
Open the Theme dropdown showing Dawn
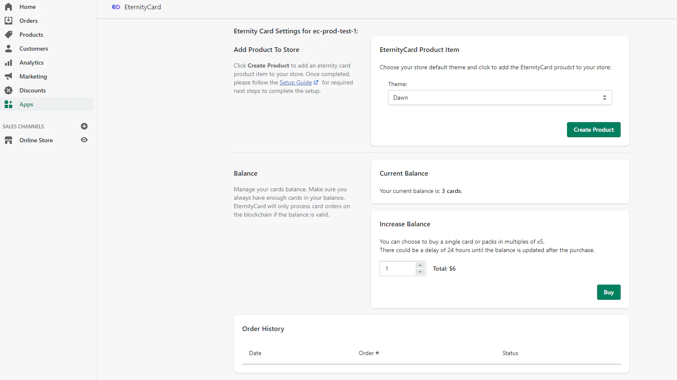(500, 98)
